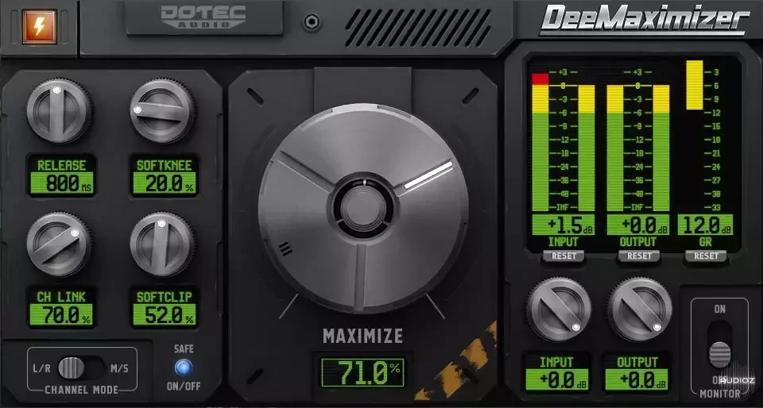The width and height of the screenshot is (763, 408).
Task: Click the red clip indicator on input meter
Action: 540,79
